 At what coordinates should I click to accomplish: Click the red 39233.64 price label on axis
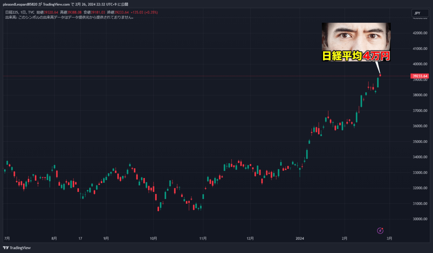point(419,76)
